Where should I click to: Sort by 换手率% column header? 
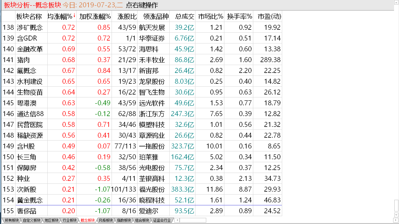pyautogui.click(x=240, y=16)
